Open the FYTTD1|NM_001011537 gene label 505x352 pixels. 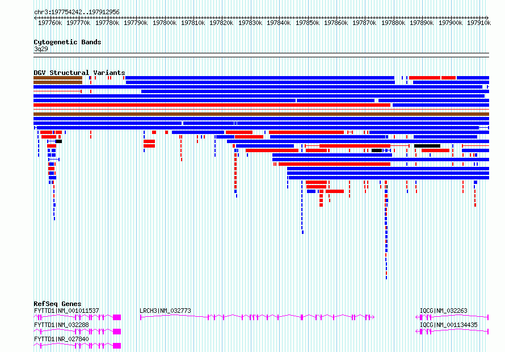click(x=66, y=311)
